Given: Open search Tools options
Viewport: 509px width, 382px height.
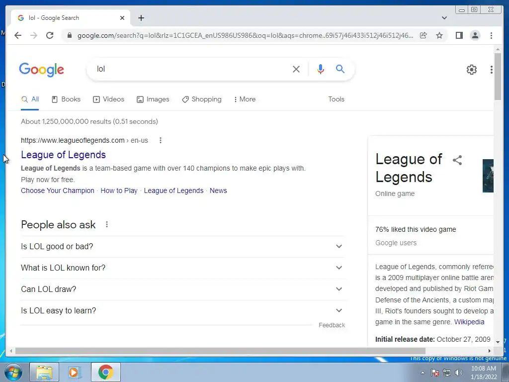Looking at the screenshot, I should coord(336,99).
